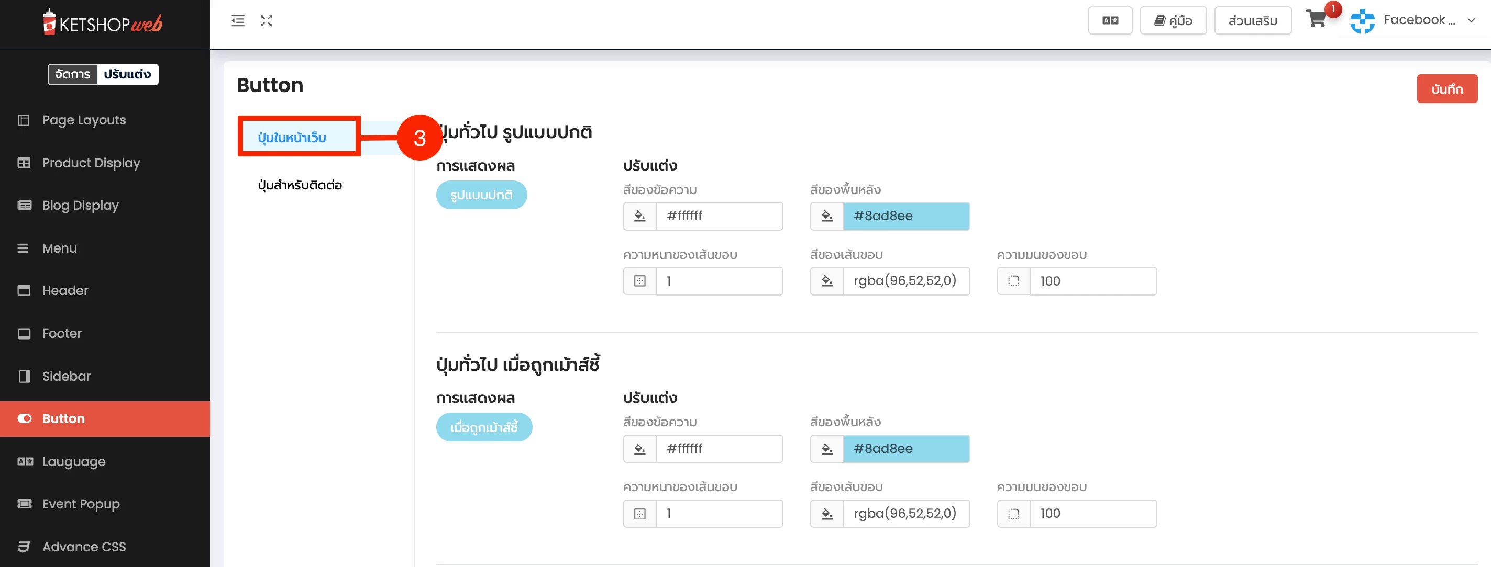This screenshot has height=567, width=1491.
Task: Click the Facebook account avatar icon
Action: coord(1362,21)
